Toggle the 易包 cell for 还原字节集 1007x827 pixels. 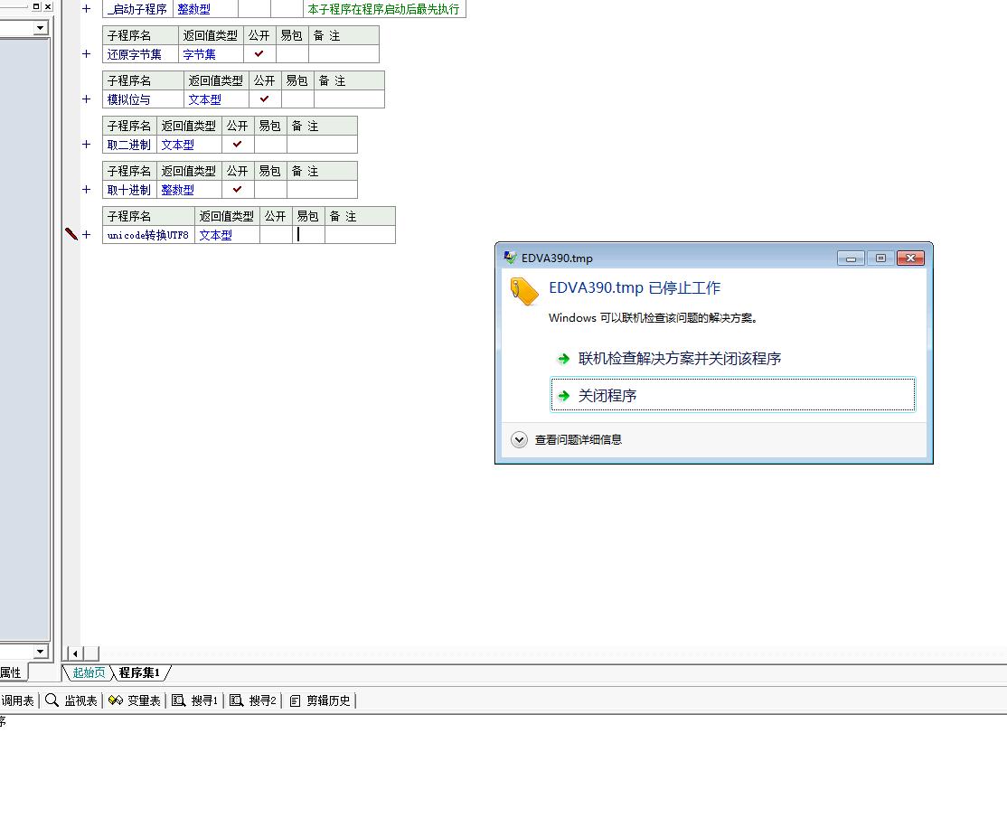292,54
